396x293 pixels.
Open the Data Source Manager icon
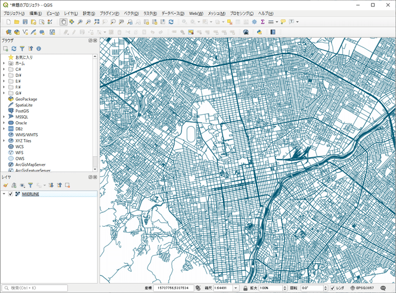tap(8, 32)
